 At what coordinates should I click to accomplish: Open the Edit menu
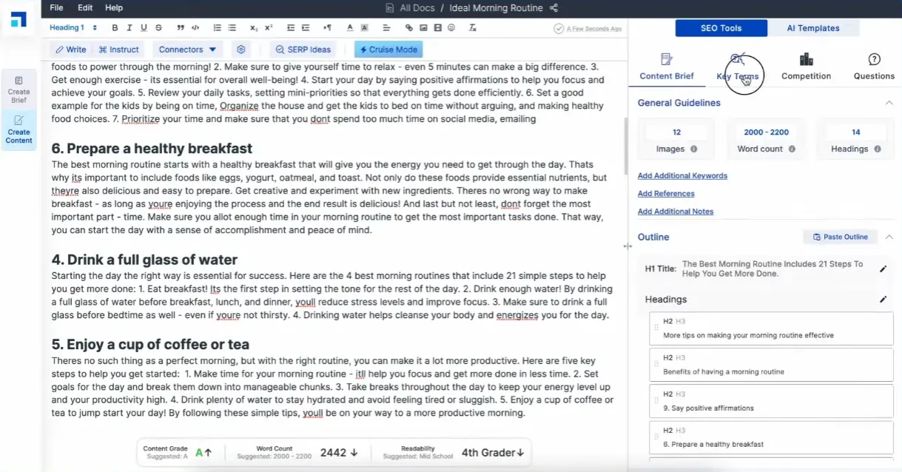85,7
